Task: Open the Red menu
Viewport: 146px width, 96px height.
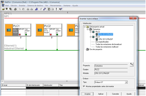Action: [x=7, y=5]
